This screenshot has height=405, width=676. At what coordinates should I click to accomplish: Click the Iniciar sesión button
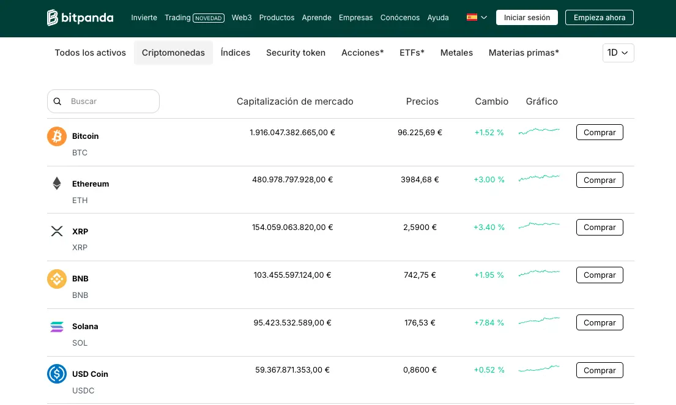click(x=527, y=18)
